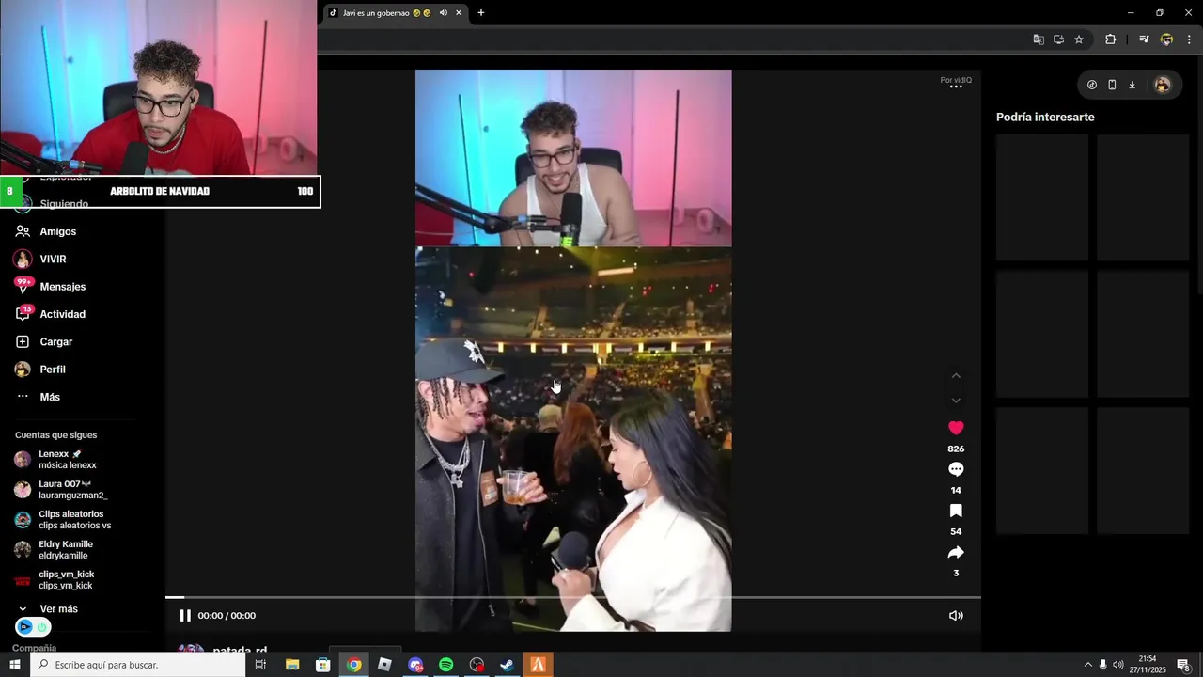Open Chrome extensions menu
Viewport: 1203px width, 677px height.
point(1111,39)
